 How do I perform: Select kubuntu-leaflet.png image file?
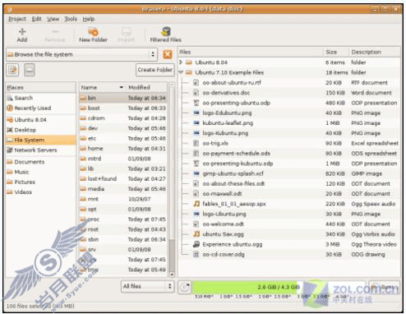228,123
